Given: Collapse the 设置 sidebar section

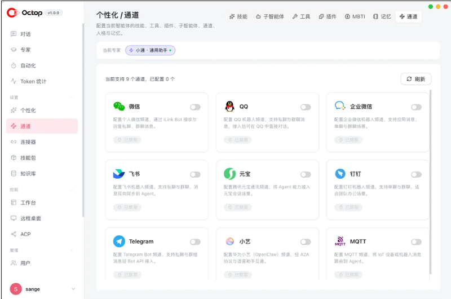Looking at the screenshot, I should (x=72, y=98).
